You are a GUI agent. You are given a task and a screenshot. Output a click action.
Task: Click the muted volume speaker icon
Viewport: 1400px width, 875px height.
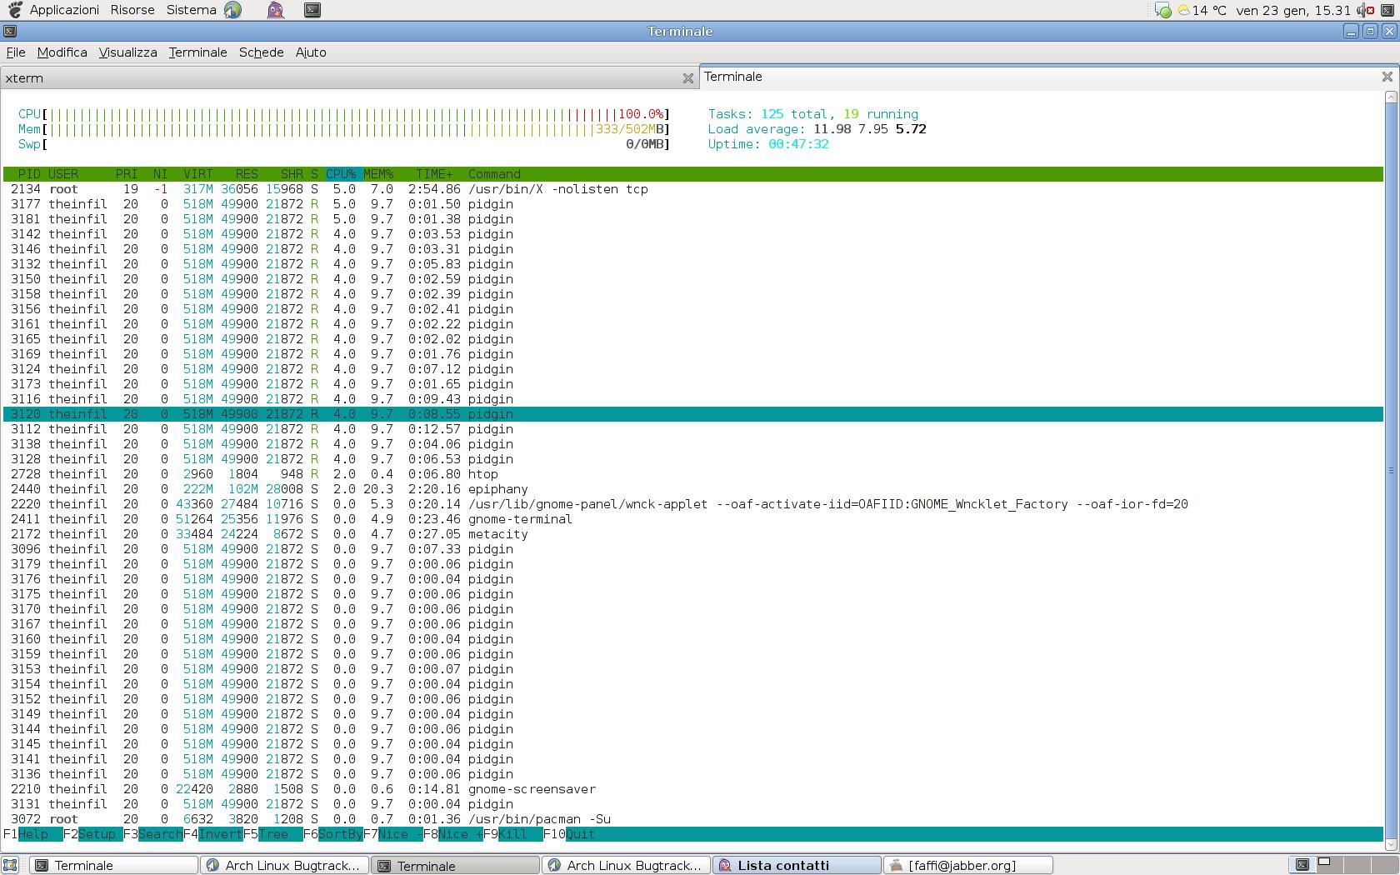point(1364,11)
